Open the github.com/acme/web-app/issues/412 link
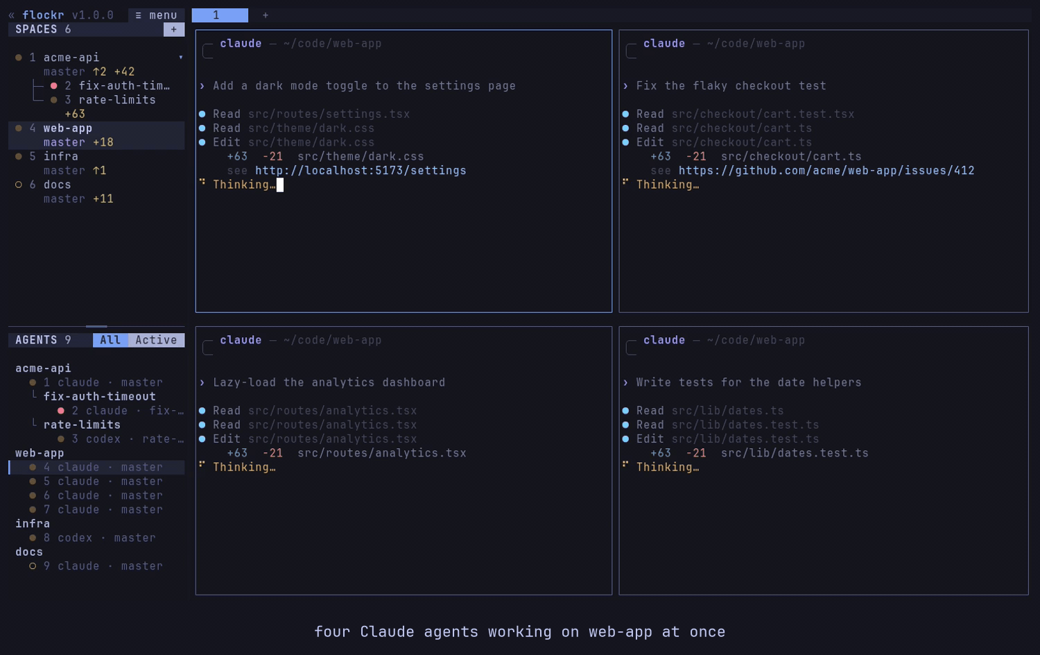The height and width of the screenshot is (655, 1040). point(826,171)
